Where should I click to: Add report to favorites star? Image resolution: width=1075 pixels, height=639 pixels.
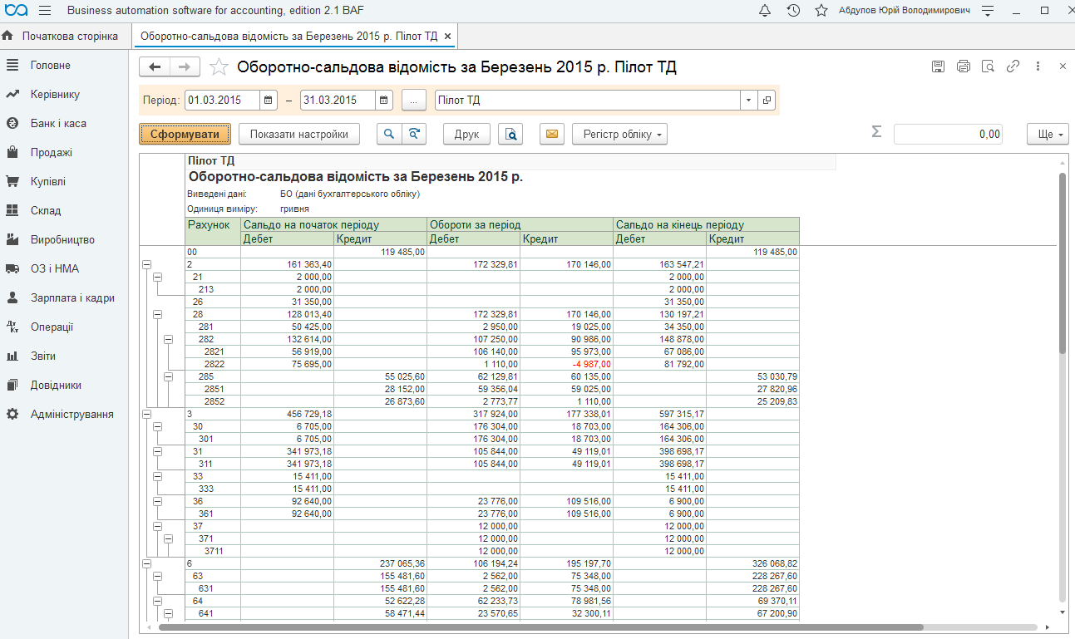(219, 67)
